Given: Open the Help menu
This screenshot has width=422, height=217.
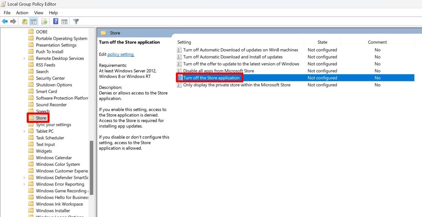Looking at the screenshot, I should [x=53, y=13].
